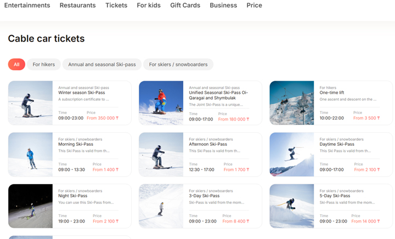This screenshot has height=239, width=395.
Task: Open the Daytime Ski-Pass jumping skier image
Action: pyautogui.click(x=292, y=155)
